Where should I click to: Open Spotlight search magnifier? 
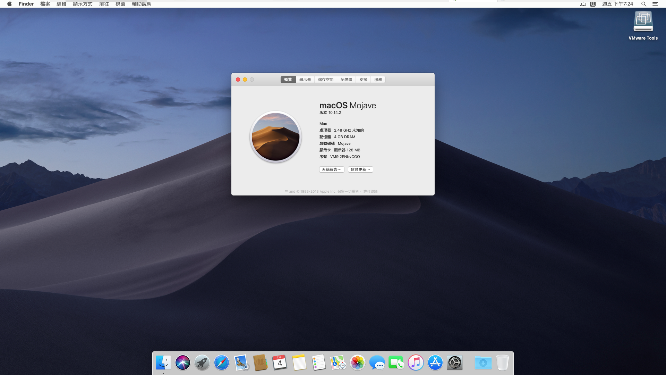643,4
